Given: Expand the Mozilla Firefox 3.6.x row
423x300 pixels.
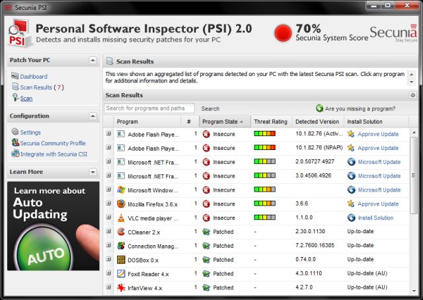Looking at the screenshot, I should (x=108, y=203).
